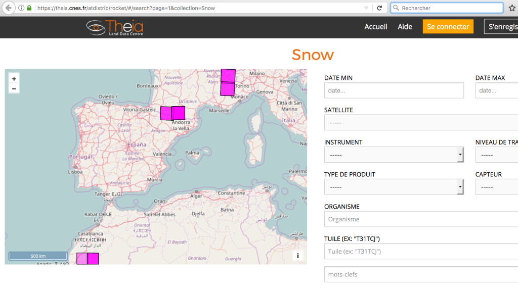The image size is (518, 291).
Task: Click the Constantine label on the map
Action: coord(231,193)
